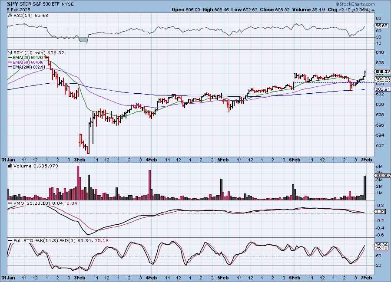Click the 'EMA(20) 604.93' legend text
This screenshot has height=282, width=391.
click(x=28, y=57)
